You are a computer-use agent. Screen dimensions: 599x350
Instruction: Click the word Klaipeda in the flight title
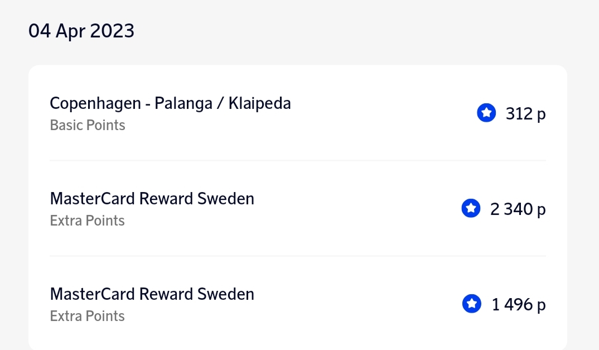(x=259, y=103)
